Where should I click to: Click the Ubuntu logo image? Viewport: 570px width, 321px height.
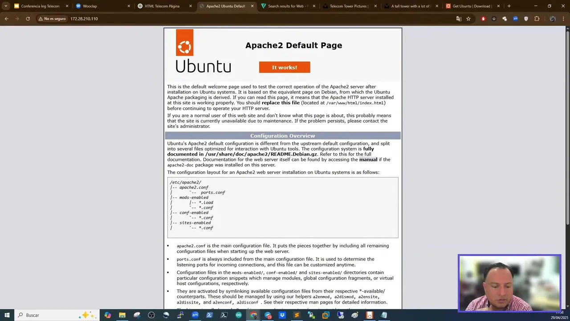203,51
